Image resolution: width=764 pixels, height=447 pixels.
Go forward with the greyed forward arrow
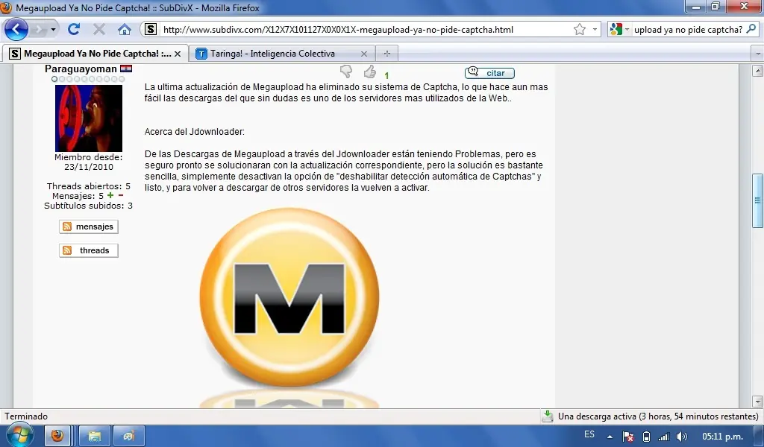(x=38, y=30)
